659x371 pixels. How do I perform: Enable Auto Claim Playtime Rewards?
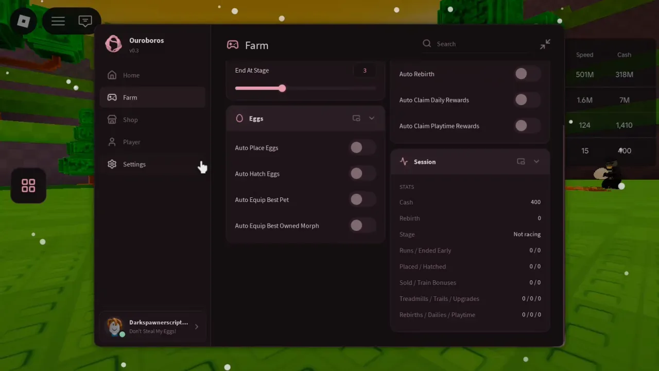tap(527, 125)
